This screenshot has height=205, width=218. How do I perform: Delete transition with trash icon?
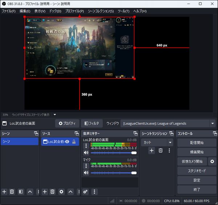161,150
